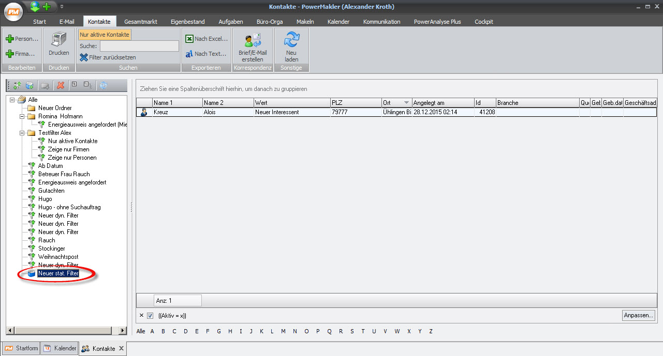Remove the grid filter with small x
663x356 pixels.
pyautogui.click(x=141, y=315)
